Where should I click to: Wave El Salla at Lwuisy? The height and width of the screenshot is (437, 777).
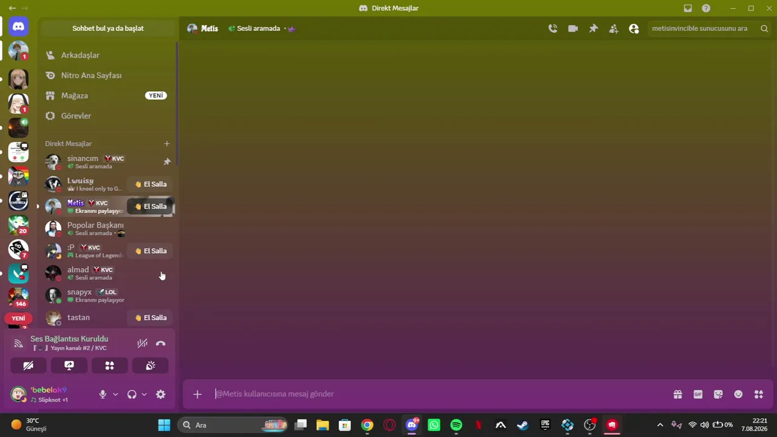coord(151,184)
